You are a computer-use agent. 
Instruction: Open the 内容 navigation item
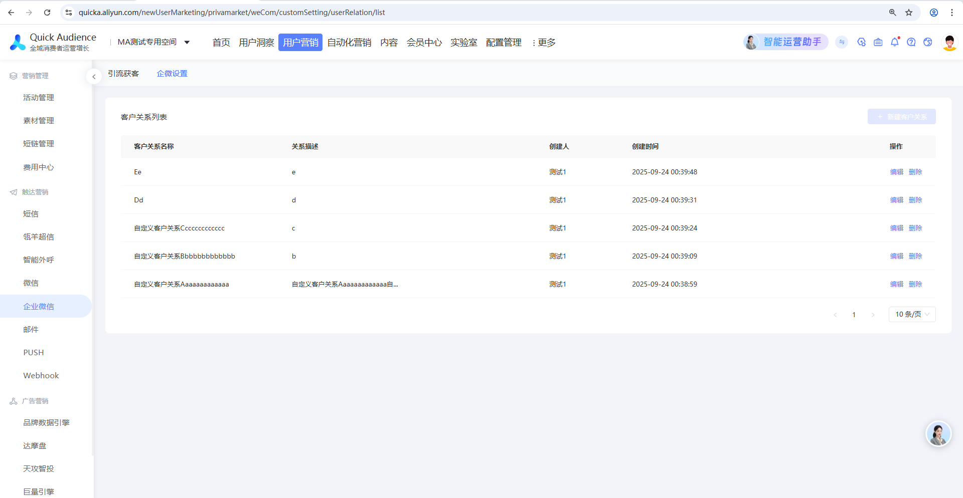[x=389, y=43]
